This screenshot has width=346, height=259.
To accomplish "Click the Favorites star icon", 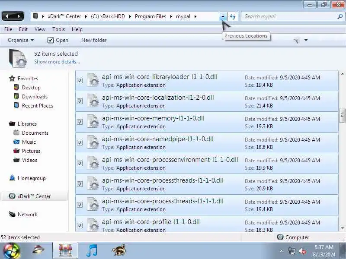I will click(x=12, y=78).
